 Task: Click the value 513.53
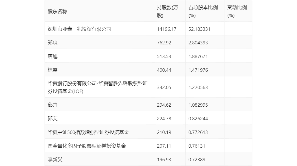click(x=164, y=56)
